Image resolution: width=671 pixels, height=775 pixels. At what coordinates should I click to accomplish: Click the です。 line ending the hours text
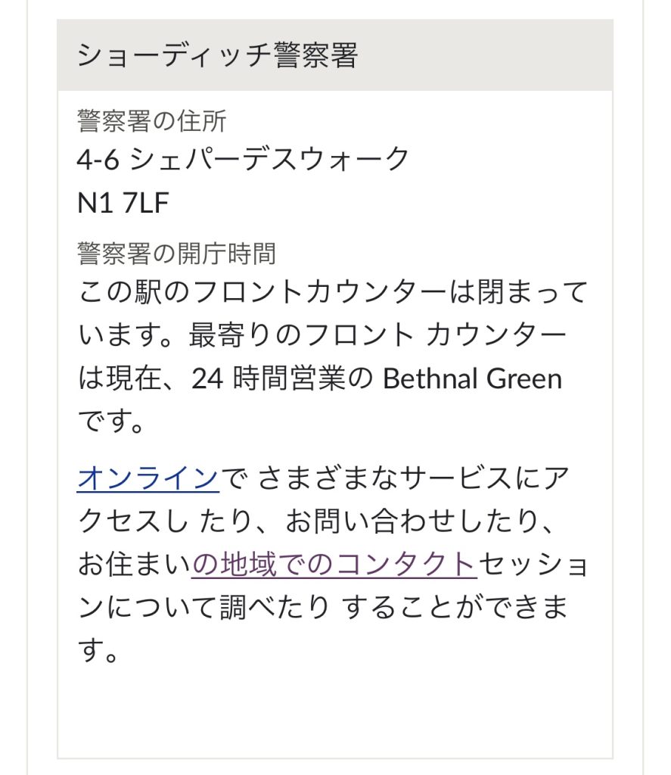[110, 422]
